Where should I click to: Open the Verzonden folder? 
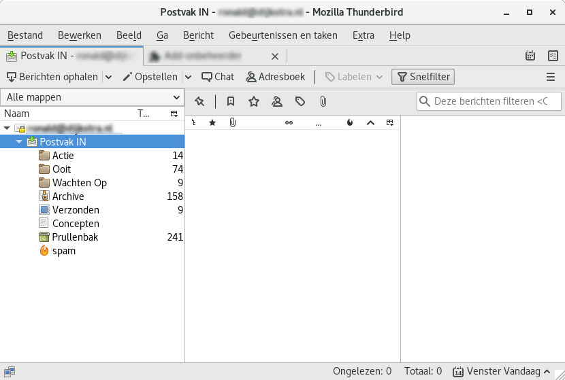[93, 210]
